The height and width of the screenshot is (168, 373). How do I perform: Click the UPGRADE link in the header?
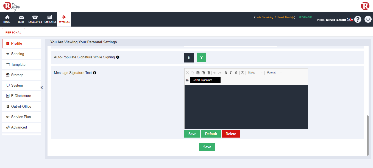point(305,17)
